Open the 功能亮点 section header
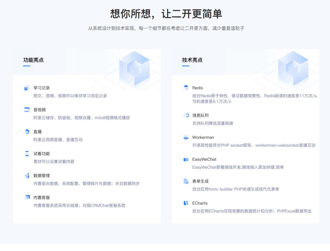This screenshot has height=251, width=330. 33,60
